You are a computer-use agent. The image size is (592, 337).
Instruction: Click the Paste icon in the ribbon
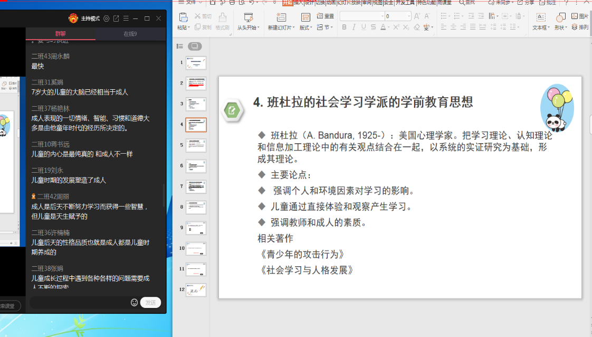[183, 17]
